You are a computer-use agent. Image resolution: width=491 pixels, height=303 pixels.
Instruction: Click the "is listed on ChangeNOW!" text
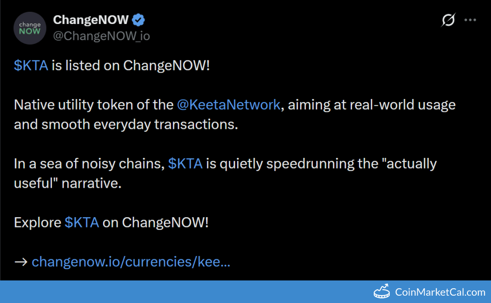pyautogui.click(x=131, y=66)
